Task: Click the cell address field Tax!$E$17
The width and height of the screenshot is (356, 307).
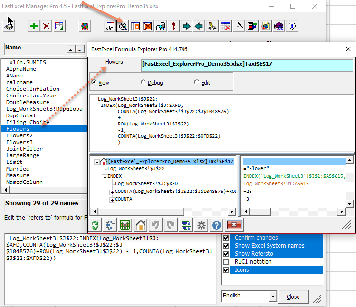Action: pyautogui.click(x=247, y=66)
